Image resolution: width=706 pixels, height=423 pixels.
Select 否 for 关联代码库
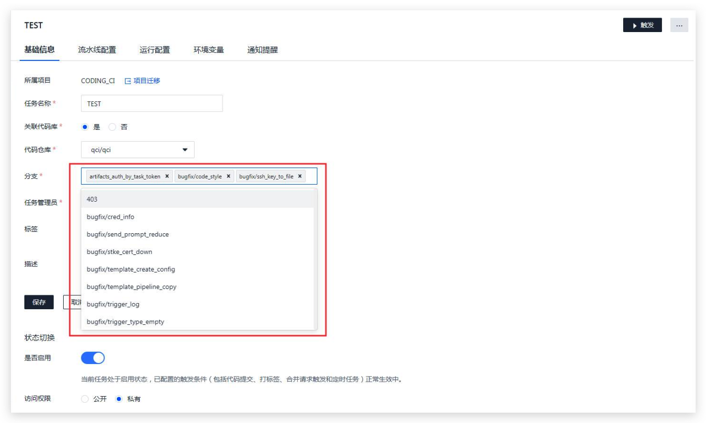pyautogui.click(x=112, y=127)
